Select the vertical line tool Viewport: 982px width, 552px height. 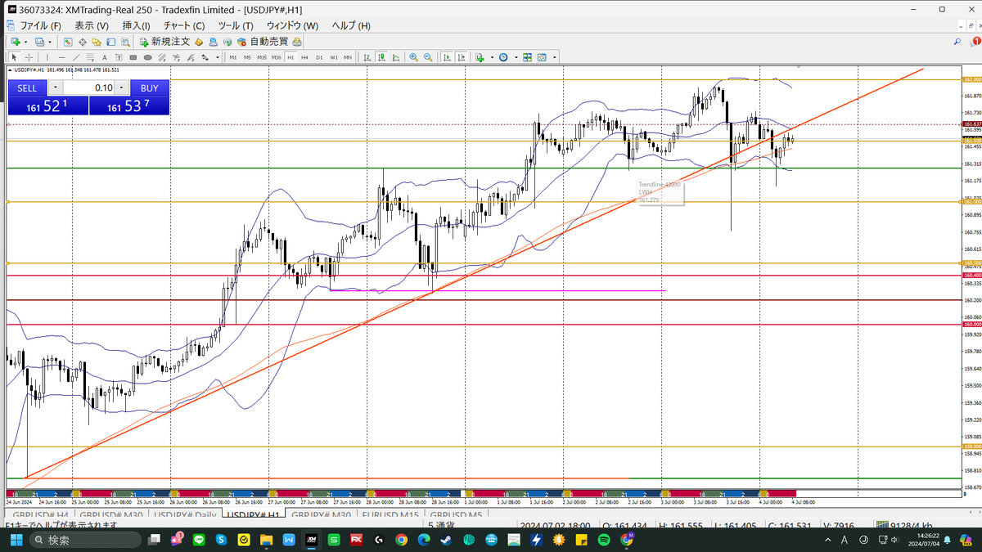(47, 57)
